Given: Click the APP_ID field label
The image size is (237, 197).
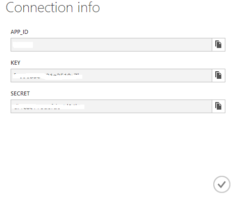Looking at the screenshot, I should click(x=19, y=32).
